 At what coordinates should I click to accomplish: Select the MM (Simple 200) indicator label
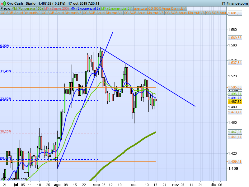(x=57, y=8)
